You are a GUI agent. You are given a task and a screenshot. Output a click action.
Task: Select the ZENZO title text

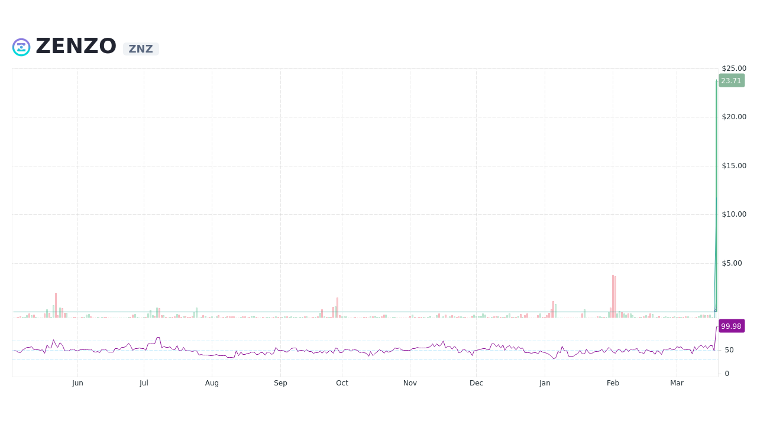tap(76, 45)
